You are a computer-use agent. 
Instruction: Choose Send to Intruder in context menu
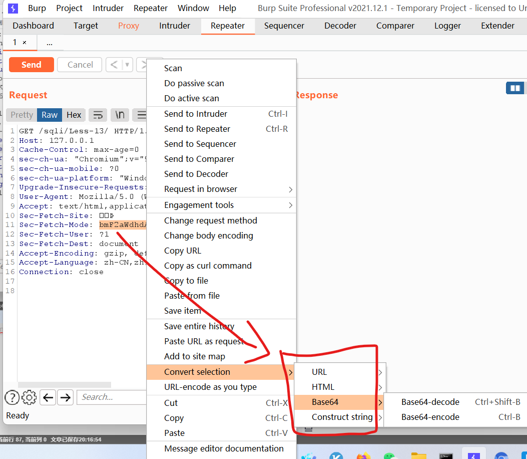222,114
